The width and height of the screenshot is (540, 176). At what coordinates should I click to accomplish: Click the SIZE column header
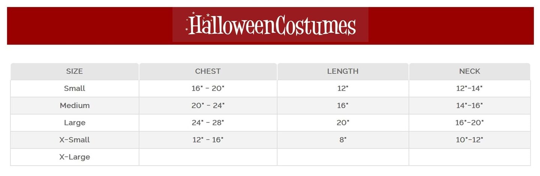pyautogui.click(x=74, y=71)
